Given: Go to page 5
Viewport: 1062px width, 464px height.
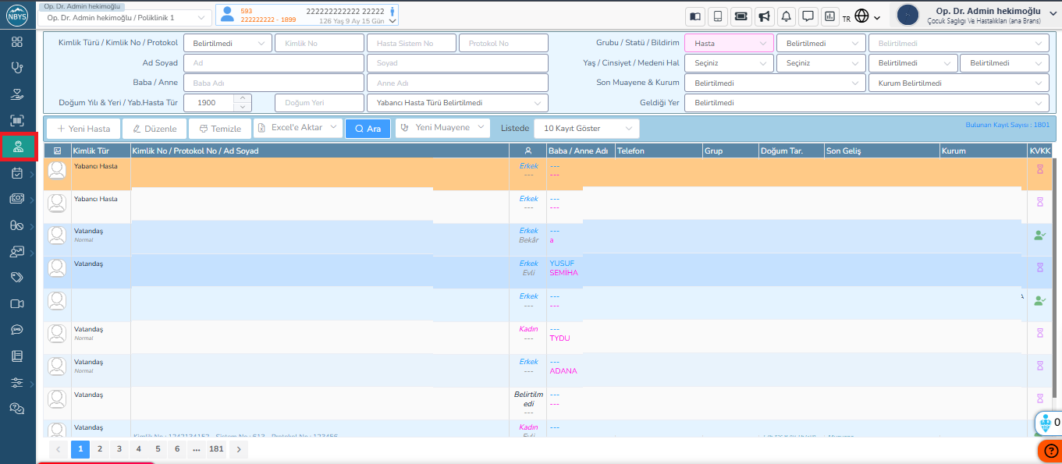Looking at the screenshot, I should click(x=158, y=448).
